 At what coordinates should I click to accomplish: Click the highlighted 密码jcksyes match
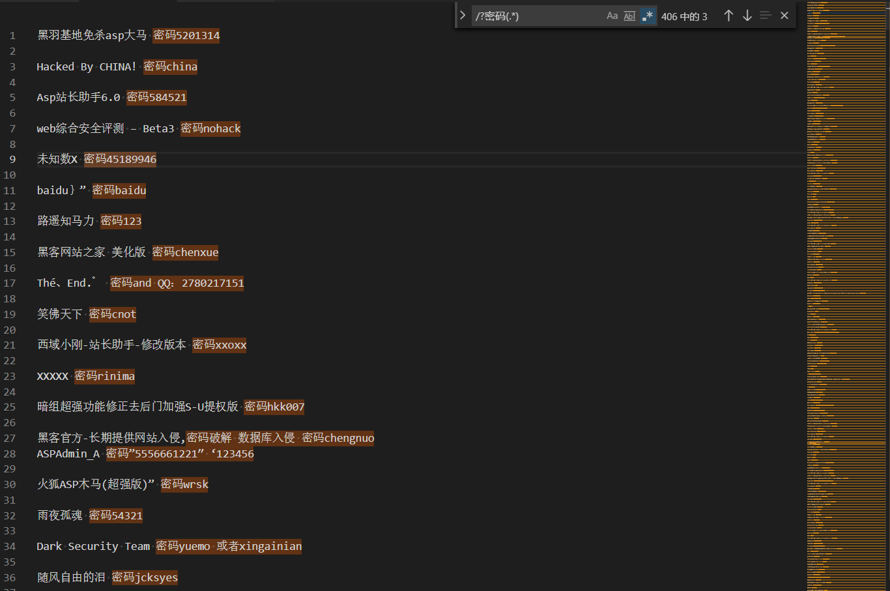coord(145,578)
